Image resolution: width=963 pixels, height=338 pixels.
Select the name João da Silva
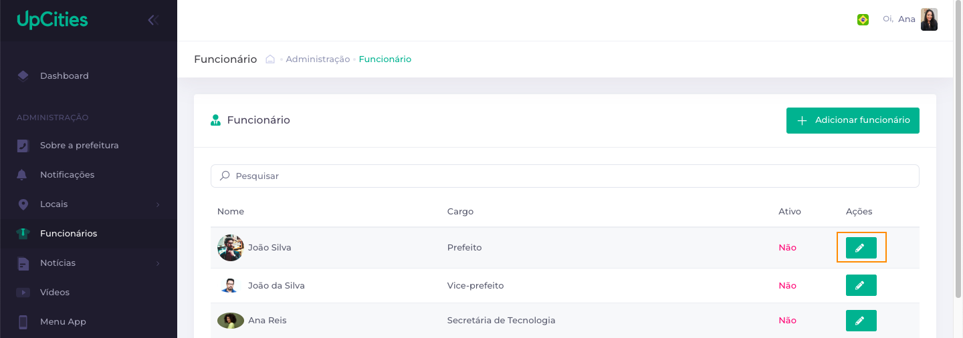click(276, 285)
